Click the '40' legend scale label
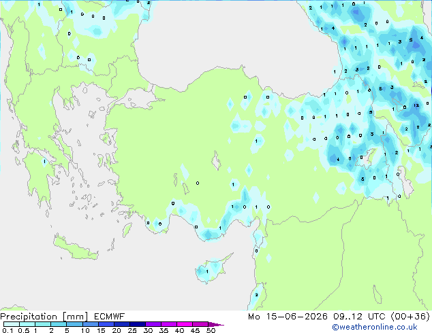The height and width of the screenshot is (333, 432). [x=179, y=330]
